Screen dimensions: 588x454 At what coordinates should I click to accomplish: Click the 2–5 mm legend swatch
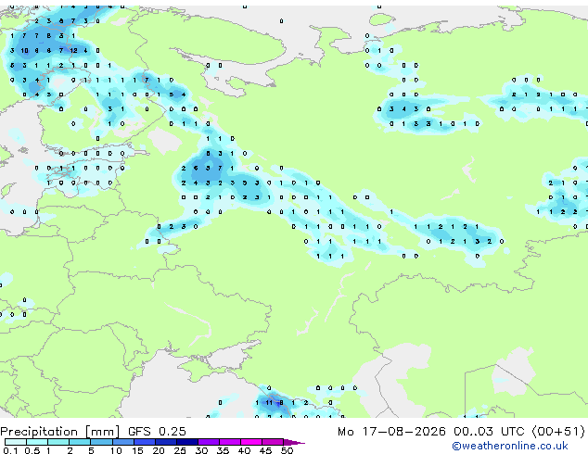click(x=80, y=442)
